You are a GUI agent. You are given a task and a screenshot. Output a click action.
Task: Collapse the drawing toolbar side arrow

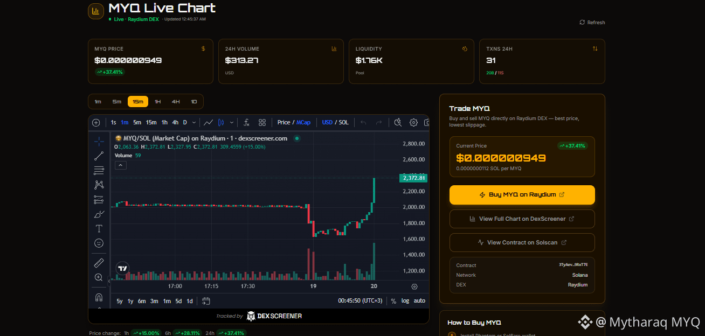click(x=109, y=281)
